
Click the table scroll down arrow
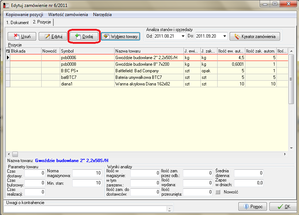[291, 148]
